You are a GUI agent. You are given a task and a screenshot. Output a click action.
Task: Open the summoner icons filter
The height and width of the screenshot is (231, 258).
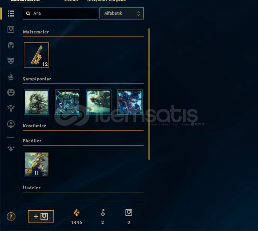tap(11, 124)
